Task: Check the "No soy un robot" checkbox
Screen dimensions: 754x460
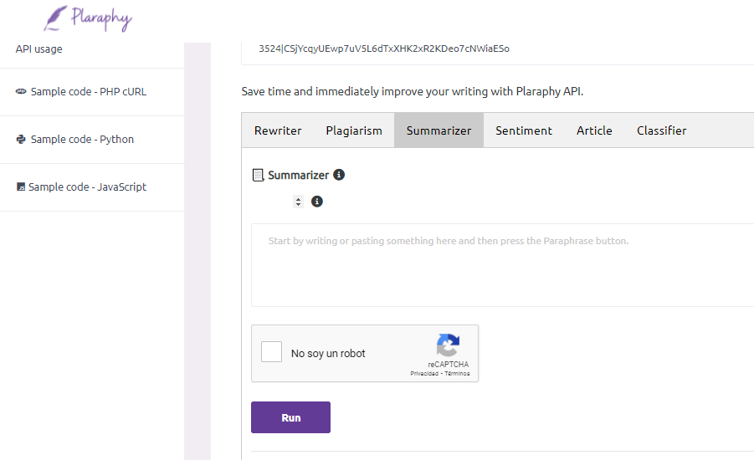Action: coord(272,352)
